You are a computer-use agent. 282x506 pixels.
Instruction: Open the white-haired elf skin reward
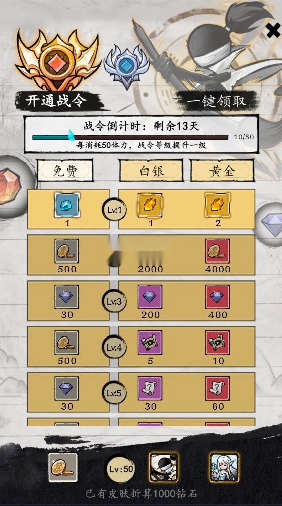(224, 468)
